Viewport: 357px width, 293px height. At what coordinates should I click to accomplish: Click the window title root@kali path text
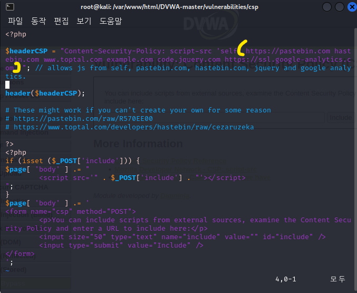[x=169, y=7]
